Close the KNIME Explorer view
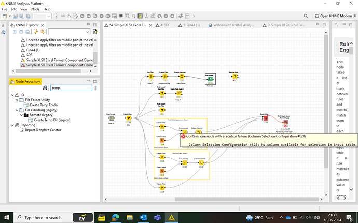The image size is (358, 223). [42, 25]
